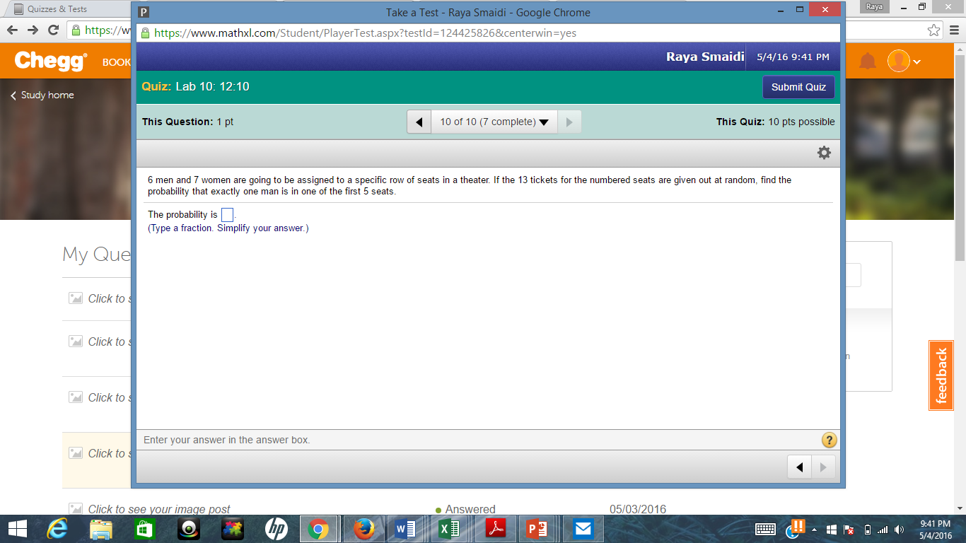Click the Chegg logo in the background window
966x543 pixels.
coord(51,62)
